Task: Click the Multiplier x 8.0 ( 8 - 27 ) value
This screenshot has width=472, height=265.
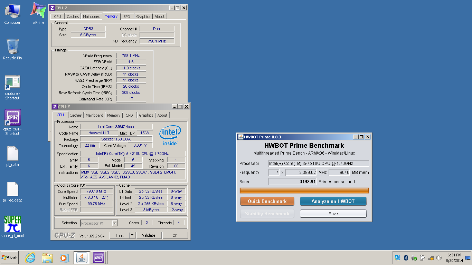Action: point(96,197)
